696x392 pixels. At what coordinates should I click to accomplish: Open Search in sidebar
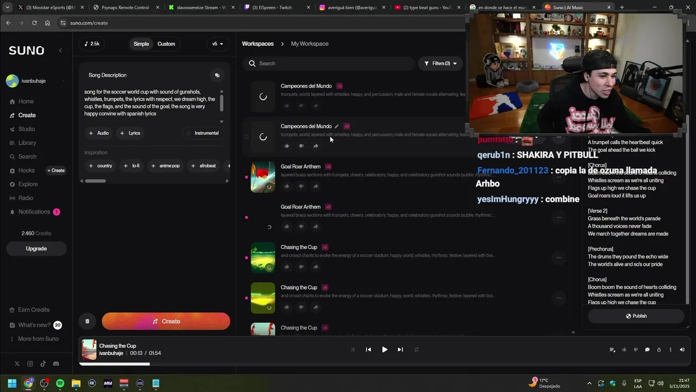click(27, 157)
